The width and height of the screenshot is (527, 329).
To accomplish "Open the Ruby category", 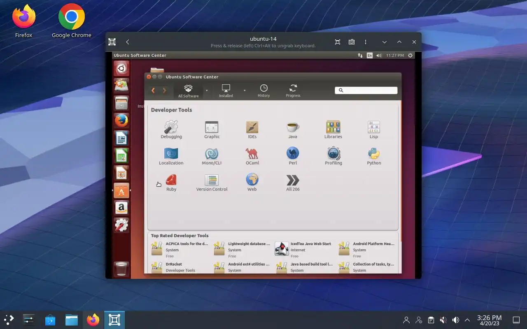I will coord(171,182).
